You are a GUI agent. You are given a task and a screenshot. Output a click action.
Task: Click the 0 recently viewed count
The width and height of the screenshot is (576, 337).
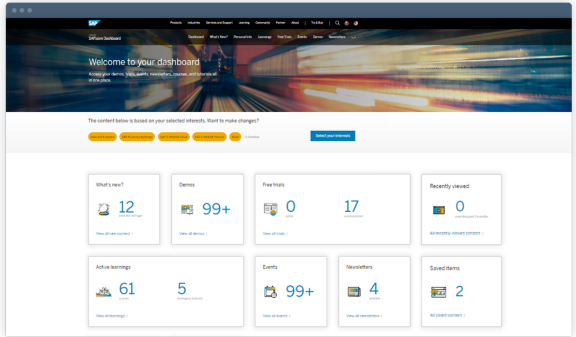click(460, 206)
